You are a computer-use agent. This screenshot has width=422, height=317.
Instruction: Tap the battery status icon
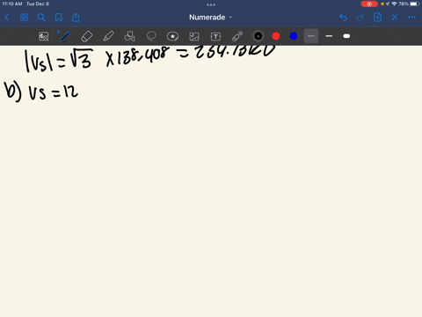(415, 4)
